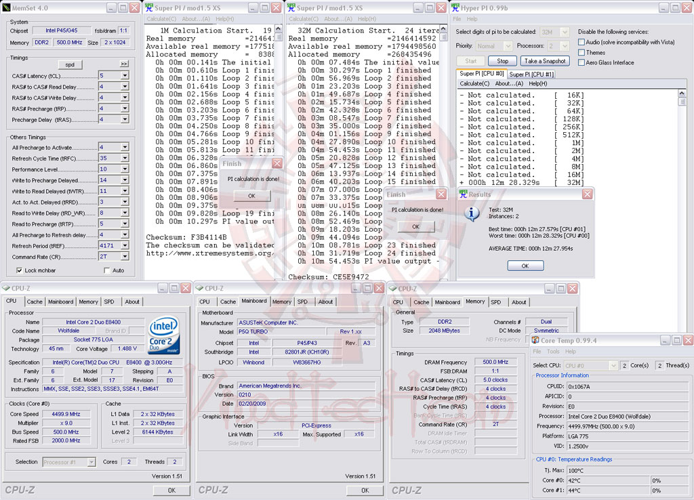Viewport: 694px width, 500px height.
Task: Click the info icon in Results dialog
Action: tap(472, 213)
